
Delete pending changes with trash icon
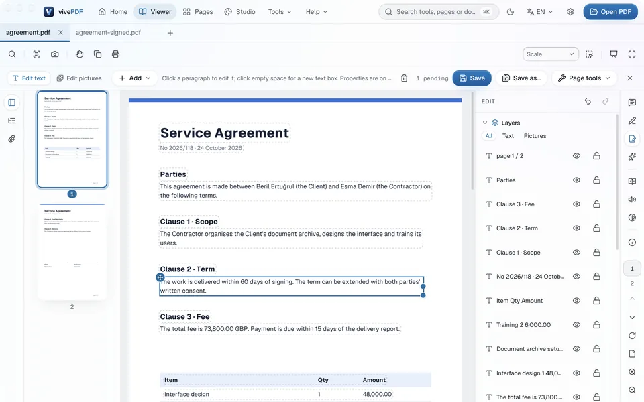pos(404,78)
